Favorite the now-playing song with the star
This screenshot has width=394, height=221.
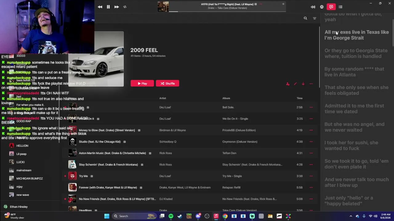point(283,4)
